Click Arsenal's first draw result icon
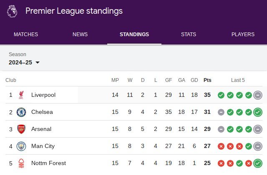This screenshot has width=267, height=175. 221,129
